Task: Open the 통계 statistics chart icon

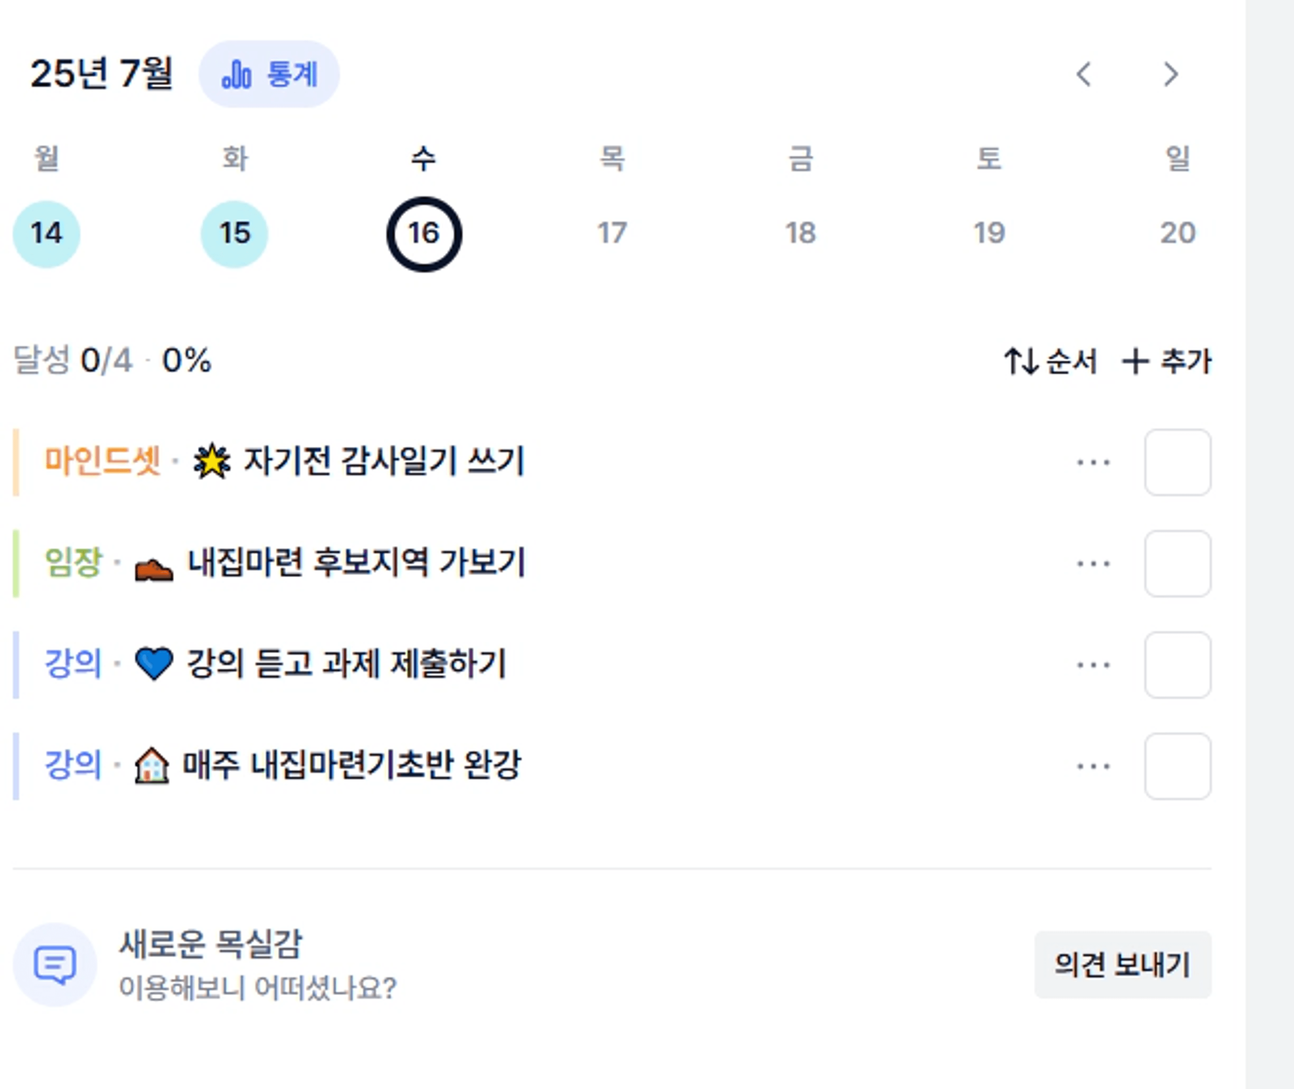Action: (237, 75)
